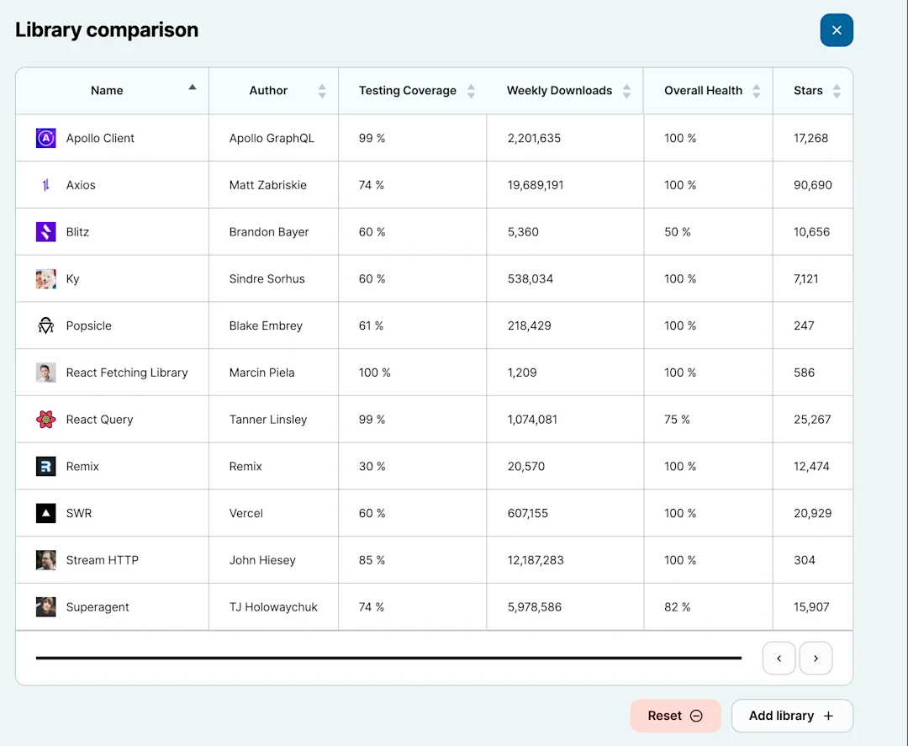
Task: Click the Axios logo icon
Action: pyautogui.click(x=45, y=185)
